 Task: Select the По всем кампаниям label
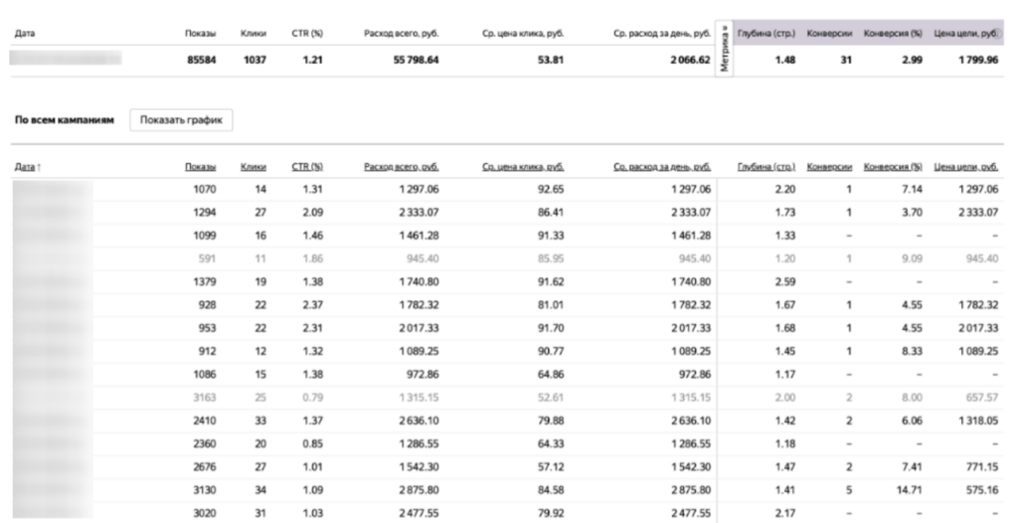click(x=66, y=120)
